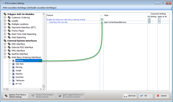Expand the Customer Ordering node
This screenshot has width=173, height=102.
click(5, 17)
